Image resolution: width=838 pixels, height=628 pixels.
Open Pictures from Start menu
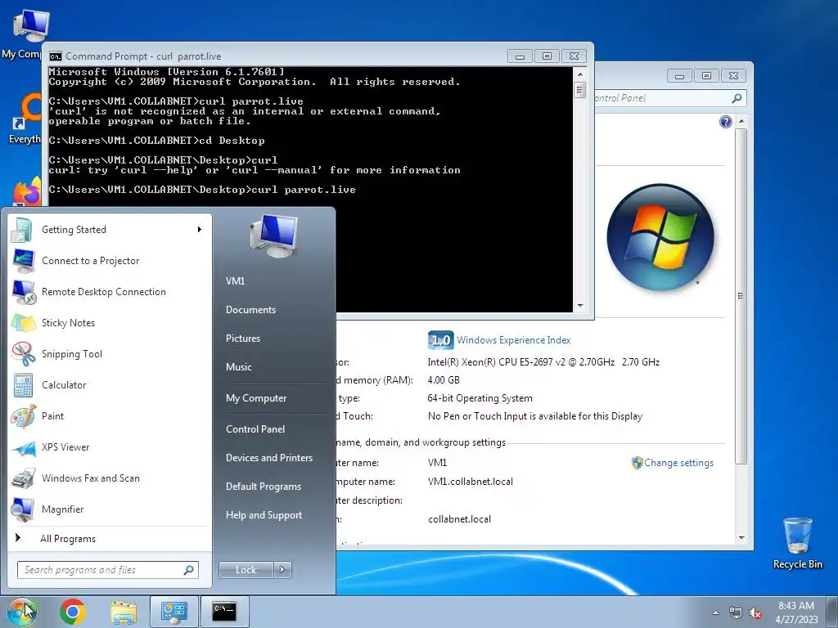[x=242, y=339]
